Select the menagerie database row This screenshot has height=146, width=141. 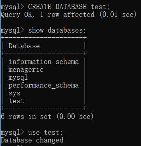(26, 69)
